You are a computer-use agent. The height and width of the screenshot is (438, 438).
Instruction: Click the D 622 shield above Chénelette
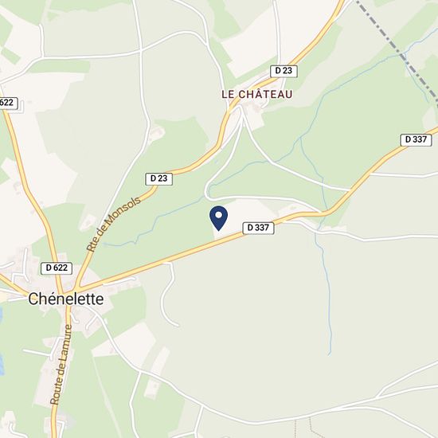[57, 268]
